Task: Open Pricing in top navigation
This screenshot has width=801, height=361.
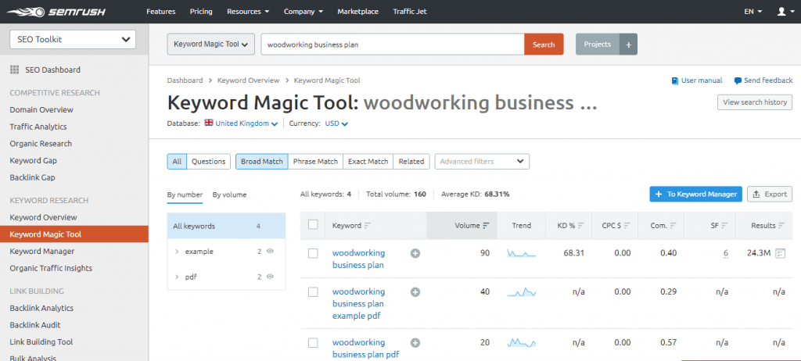Action: pyautogui.click(x=201, y=11)
